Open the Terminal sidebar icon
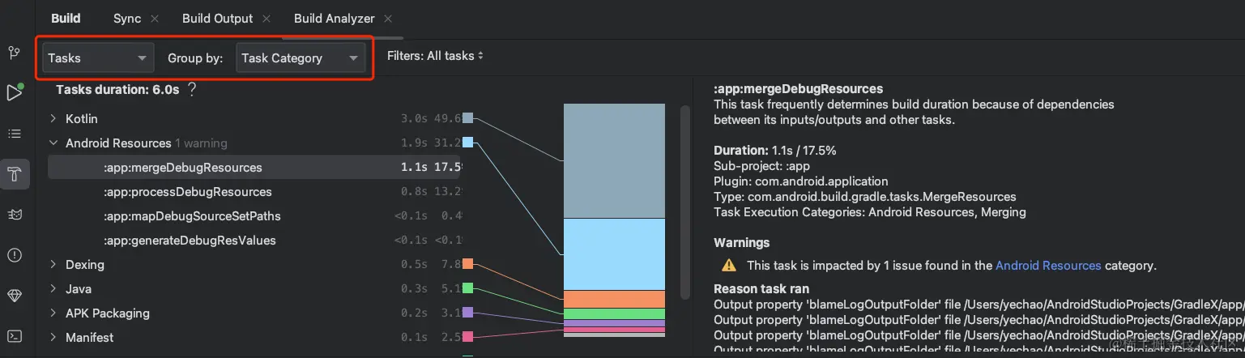The height and width of the screenshot is (358, 1245). (x=14, y=336)
